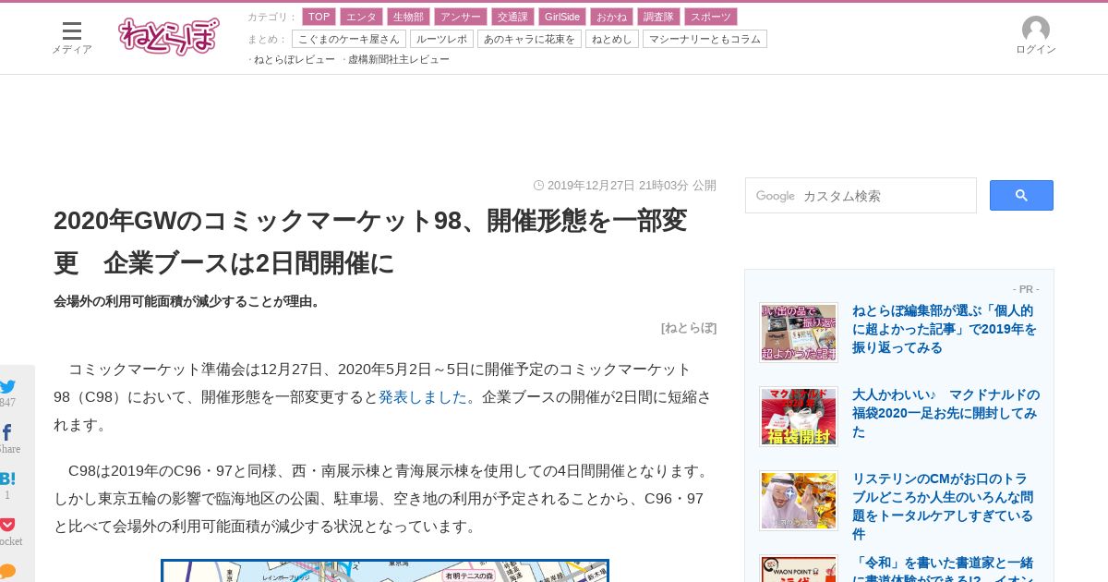The height and width of the screenshot is (582, 1108).
Task: Open あのキャラに花束を summary link
Action: click(529, 39)
